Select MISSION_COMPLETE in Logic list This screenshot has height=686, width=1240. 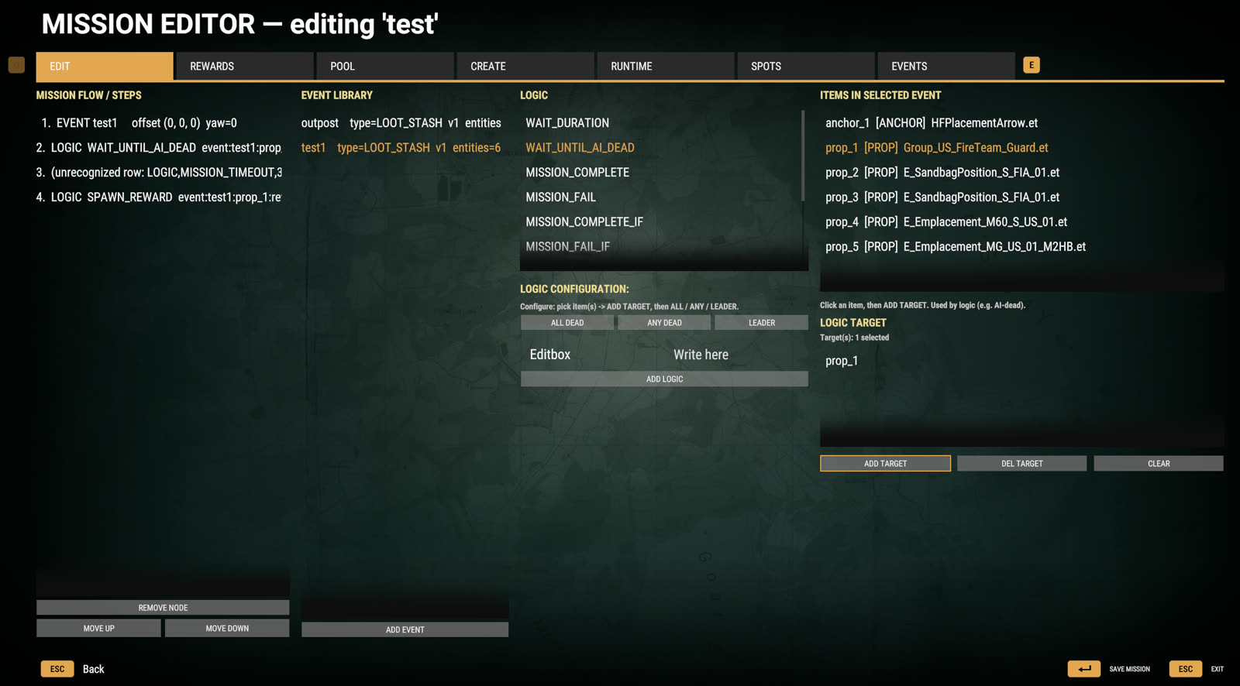[x=660, y=173]
